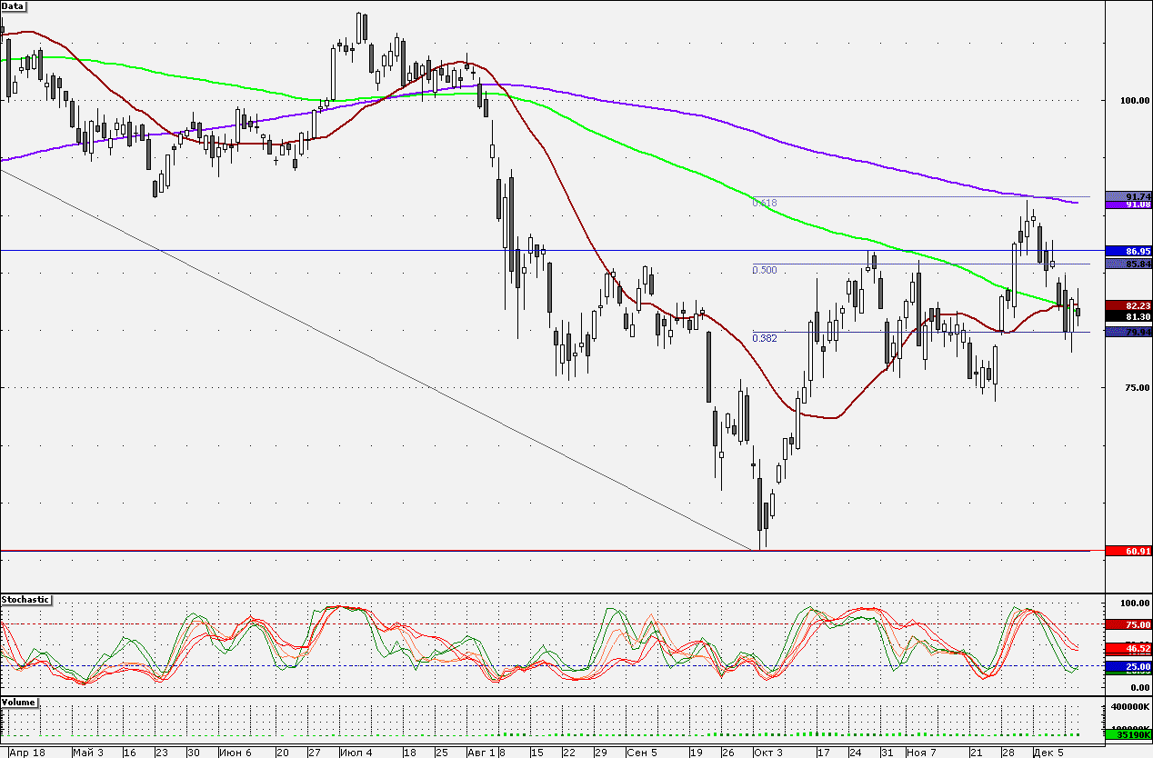Click the 0.382 Fibonacci level label

click(765, 338)
